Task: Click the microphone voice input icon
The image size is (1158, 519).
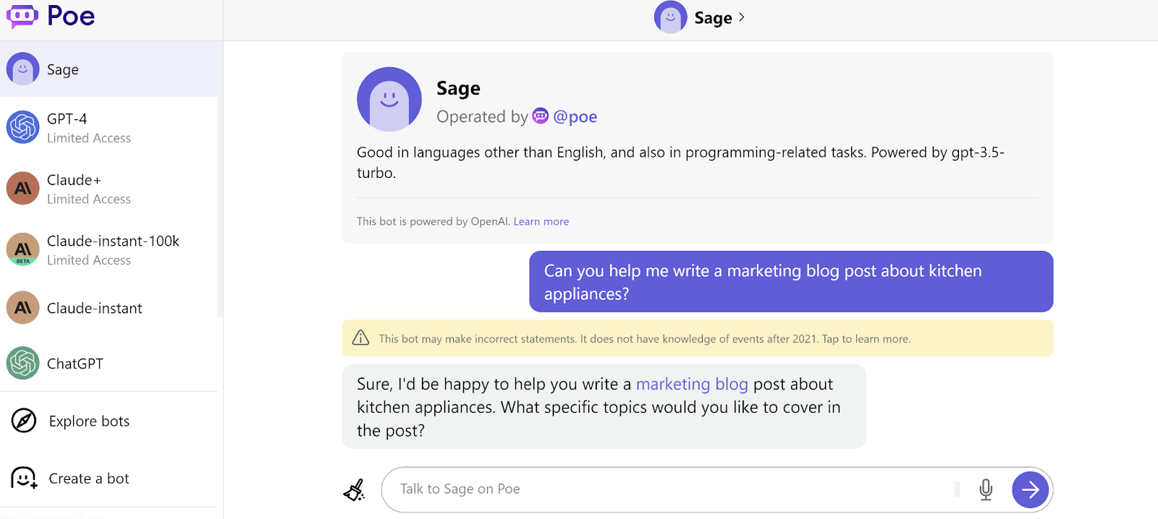Action: coord(985,489)
